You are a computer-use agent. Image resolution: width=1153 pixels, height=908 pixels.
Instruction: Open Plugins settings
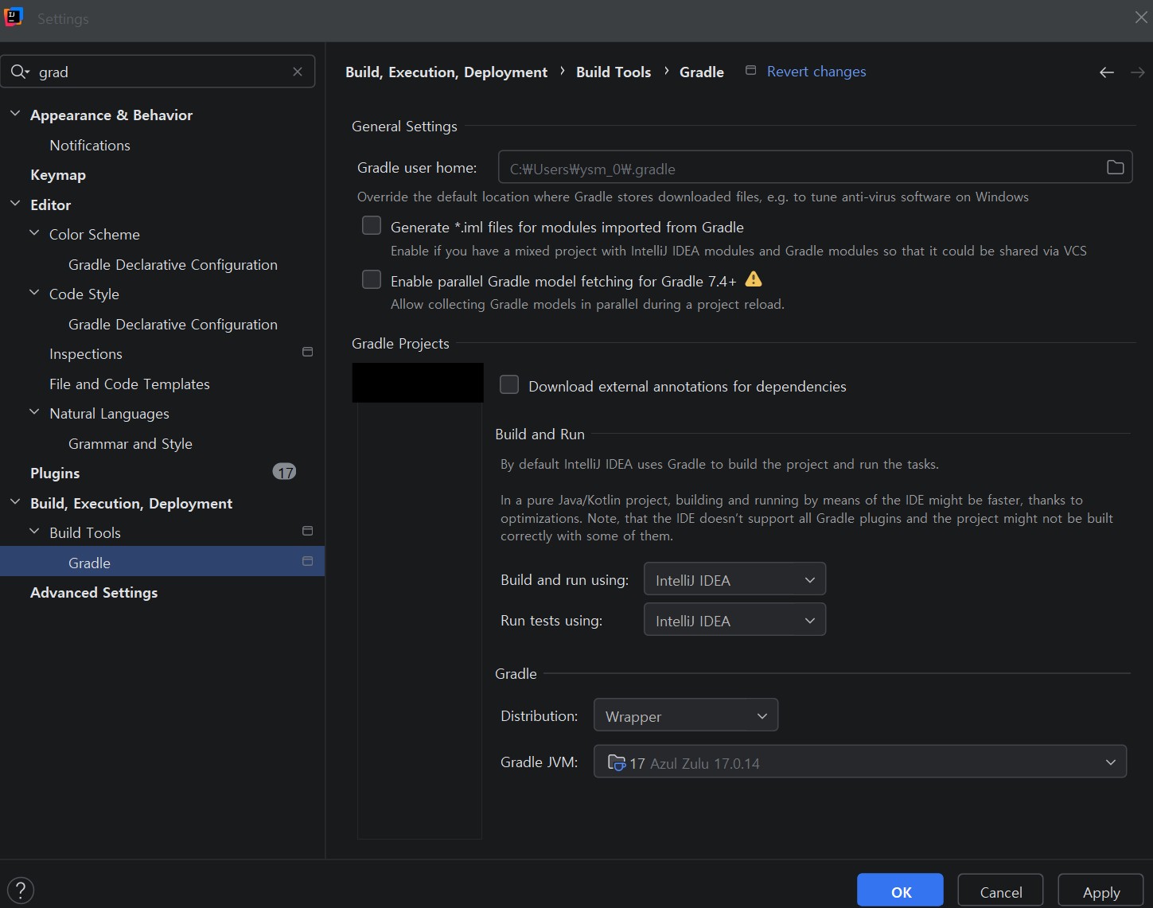[x=55, y=473]
